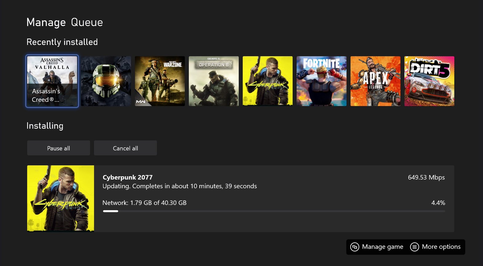This screenshot has height=266, width=483.
Task: Click the Manage game view-button icon
Action: 355,247
